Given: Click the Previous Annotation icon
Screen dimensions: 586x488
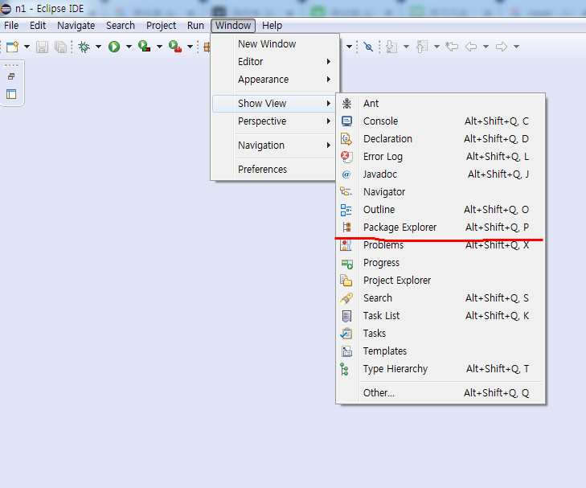Looking at the screenshot, I should 422,47.
